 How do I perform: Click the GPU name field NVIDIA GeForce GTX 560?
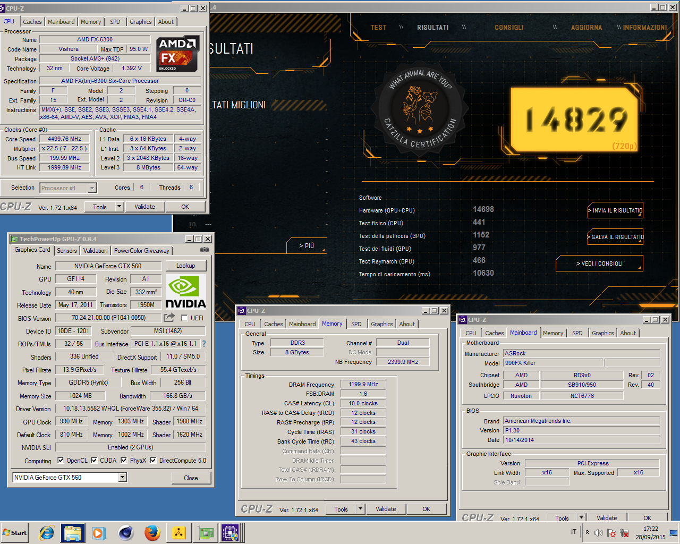point(108,266)
